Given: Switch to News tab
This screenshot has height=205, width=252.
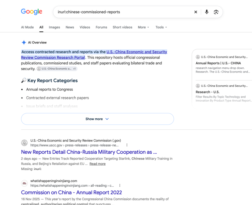Looking at the screenshot, I should [70, 27].
